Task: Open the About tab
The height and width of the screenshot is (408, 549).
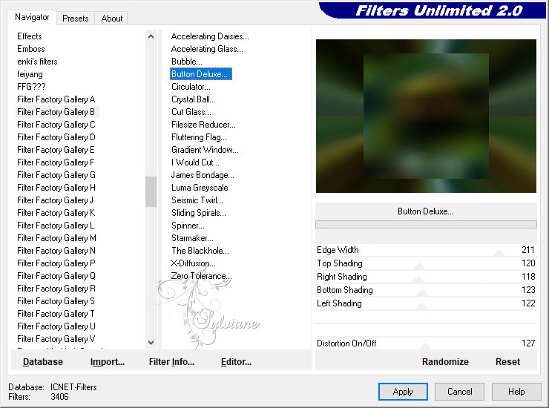Action: coord(112,19)
